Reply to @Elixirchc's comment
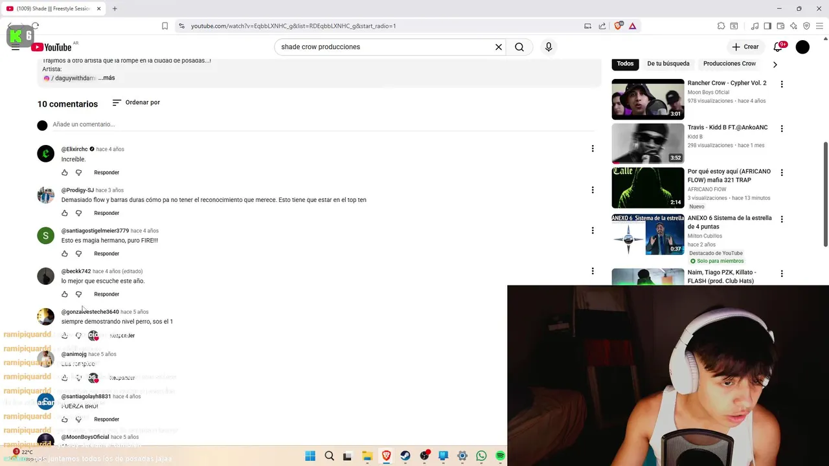 click(106, 173)
